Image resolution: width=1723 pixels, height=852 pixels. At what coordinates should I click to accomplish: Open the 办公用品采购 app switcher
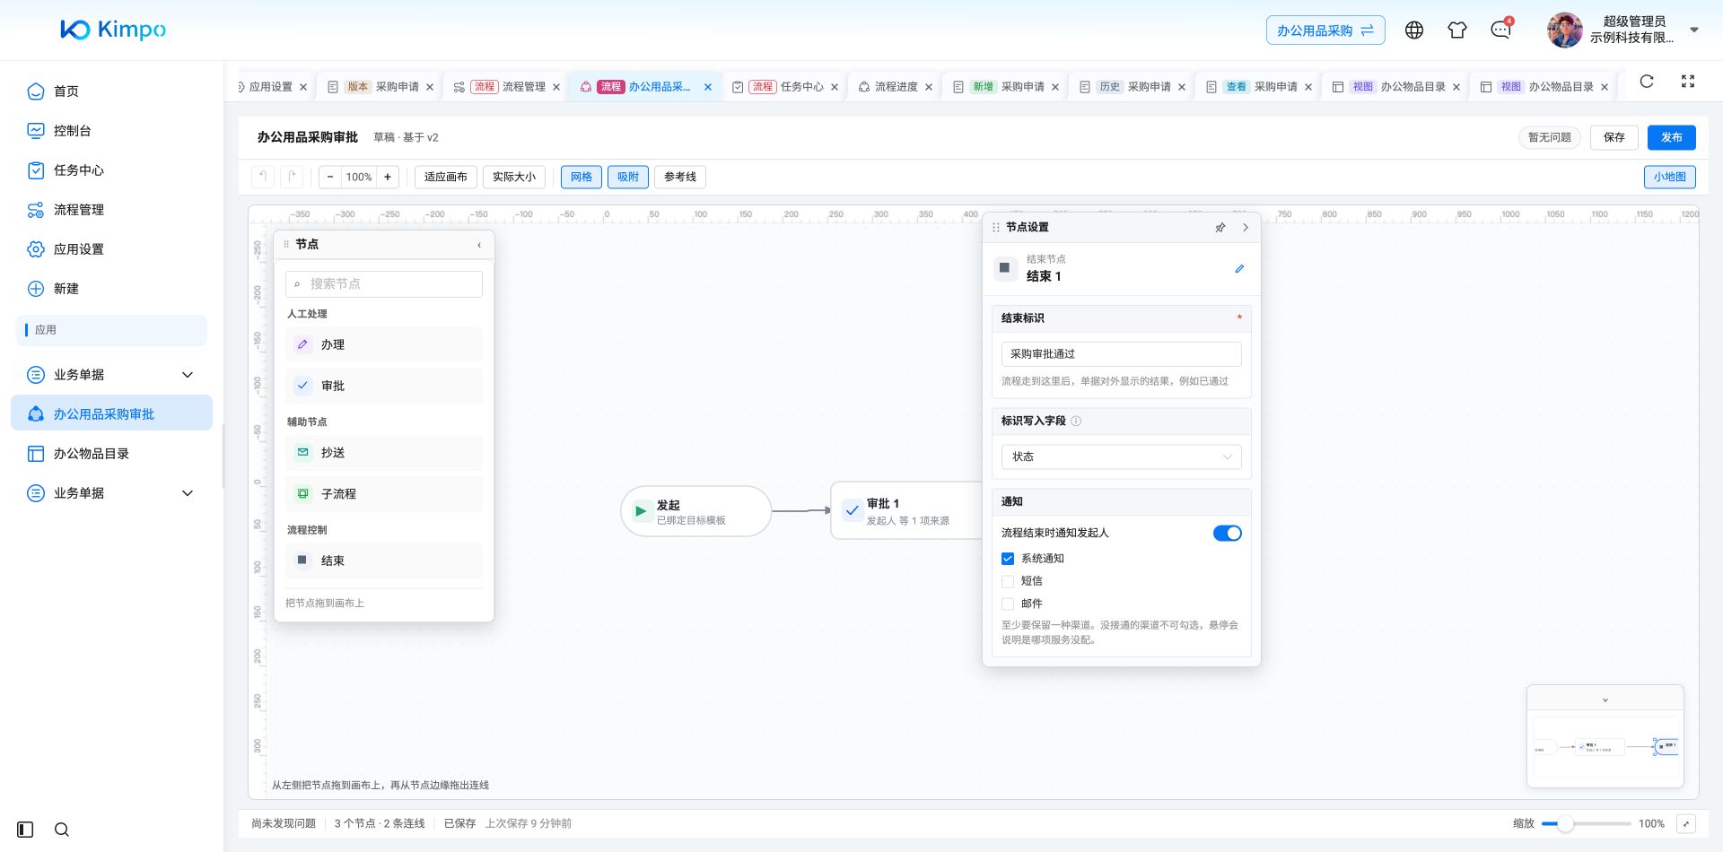coord(1325,30)
